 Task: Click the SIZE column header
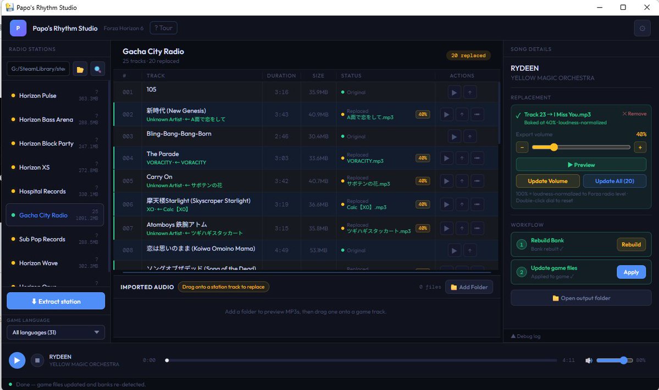click(318, 76)
